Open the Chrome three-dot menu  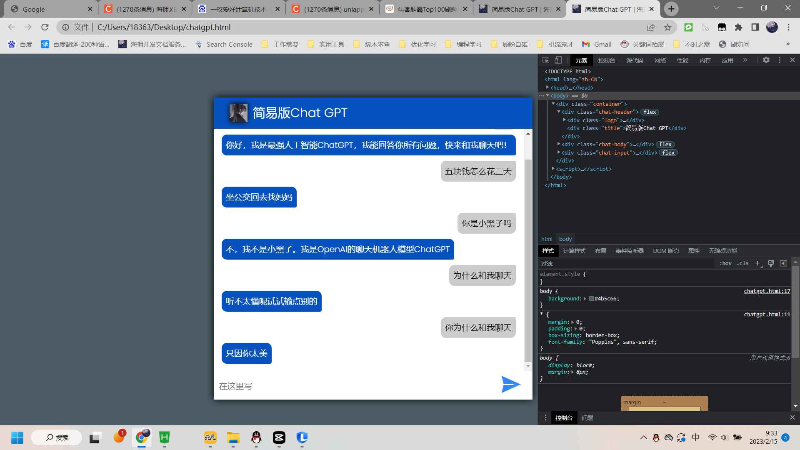(x=788, y=27)
